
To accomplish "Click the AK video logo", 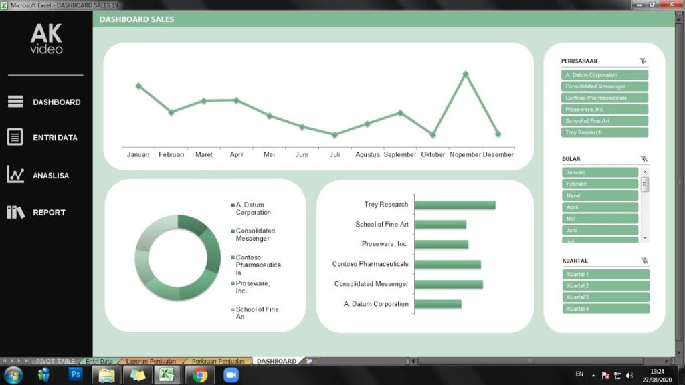I will pos(46,39).
